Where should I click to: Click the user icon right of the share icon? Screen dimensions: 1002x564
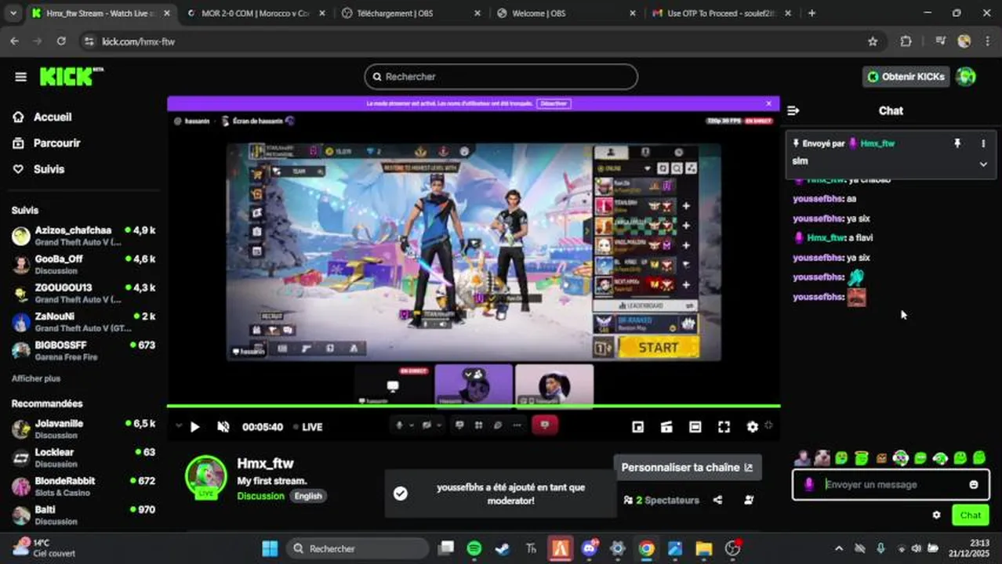click(x=749, y=500)
